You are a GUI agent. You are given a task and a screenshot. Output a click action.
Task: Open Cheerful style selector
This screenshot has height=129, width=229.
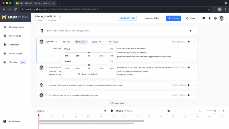click(67, 42)
